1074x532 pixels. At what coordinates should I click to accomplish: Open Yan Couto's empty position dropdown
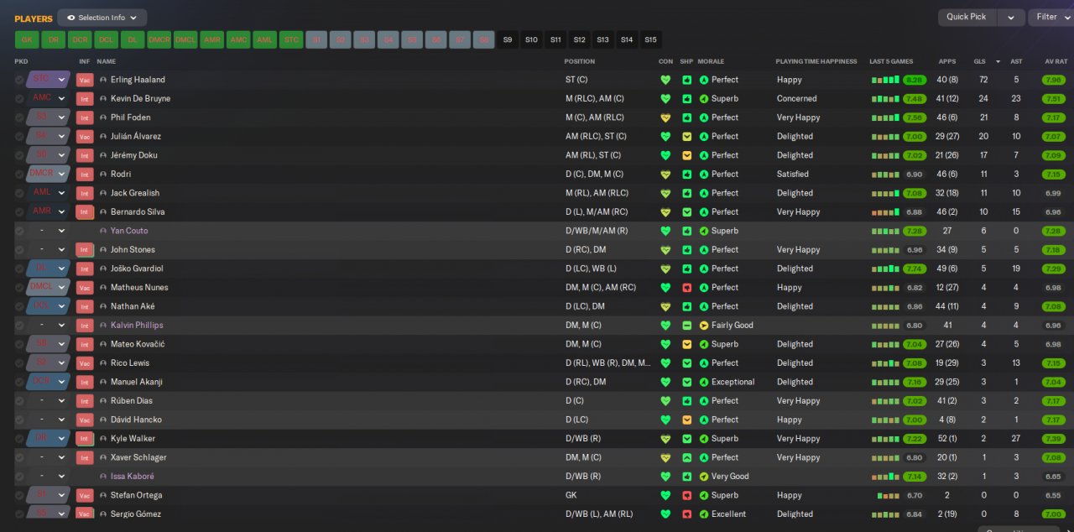pos(49,231)
